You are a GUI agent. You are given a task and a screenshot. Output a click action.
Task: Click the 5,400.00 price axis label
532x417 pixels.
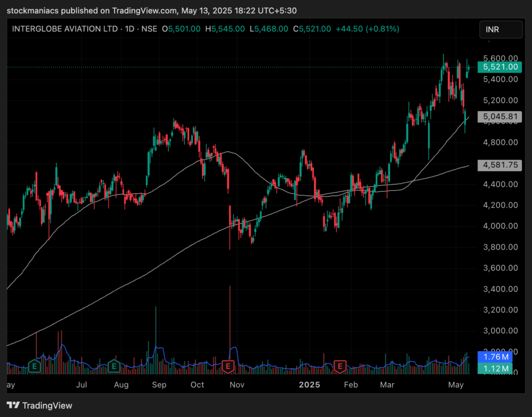point(500,80)
